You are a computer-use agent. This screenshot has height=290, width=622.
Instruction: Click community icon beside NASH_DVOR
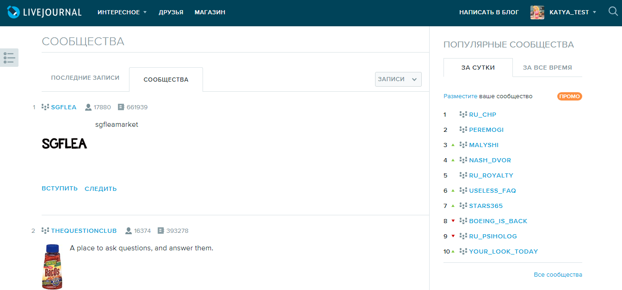click(463, 160)
